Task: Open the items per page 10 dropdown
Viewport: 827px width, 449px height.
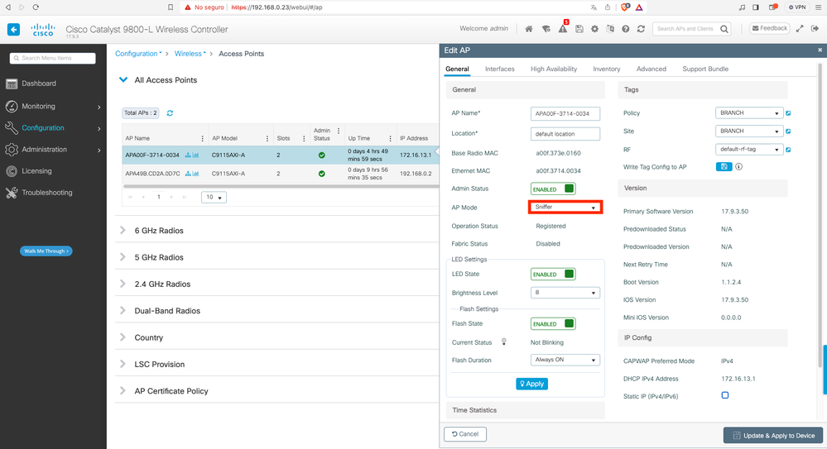Action: [x=214, y=197]
